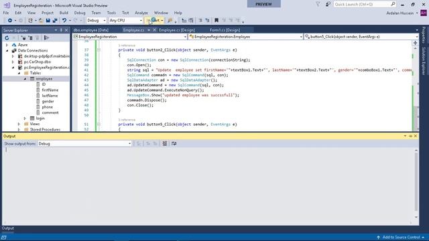
Task: Switch to Form1.cs [Design] tab
Action: (x=225, y=30)
